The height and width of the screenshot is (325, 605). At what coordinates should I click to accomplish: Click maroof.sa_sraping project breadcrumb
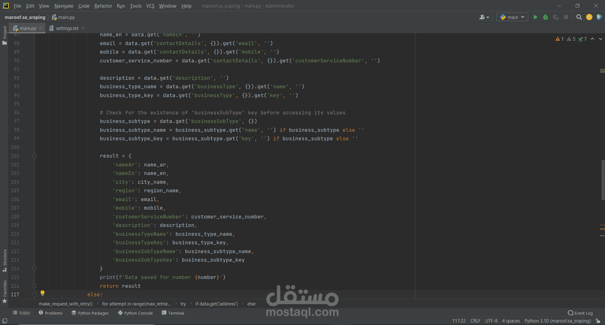pyautogui.click(x=25, y=17)
